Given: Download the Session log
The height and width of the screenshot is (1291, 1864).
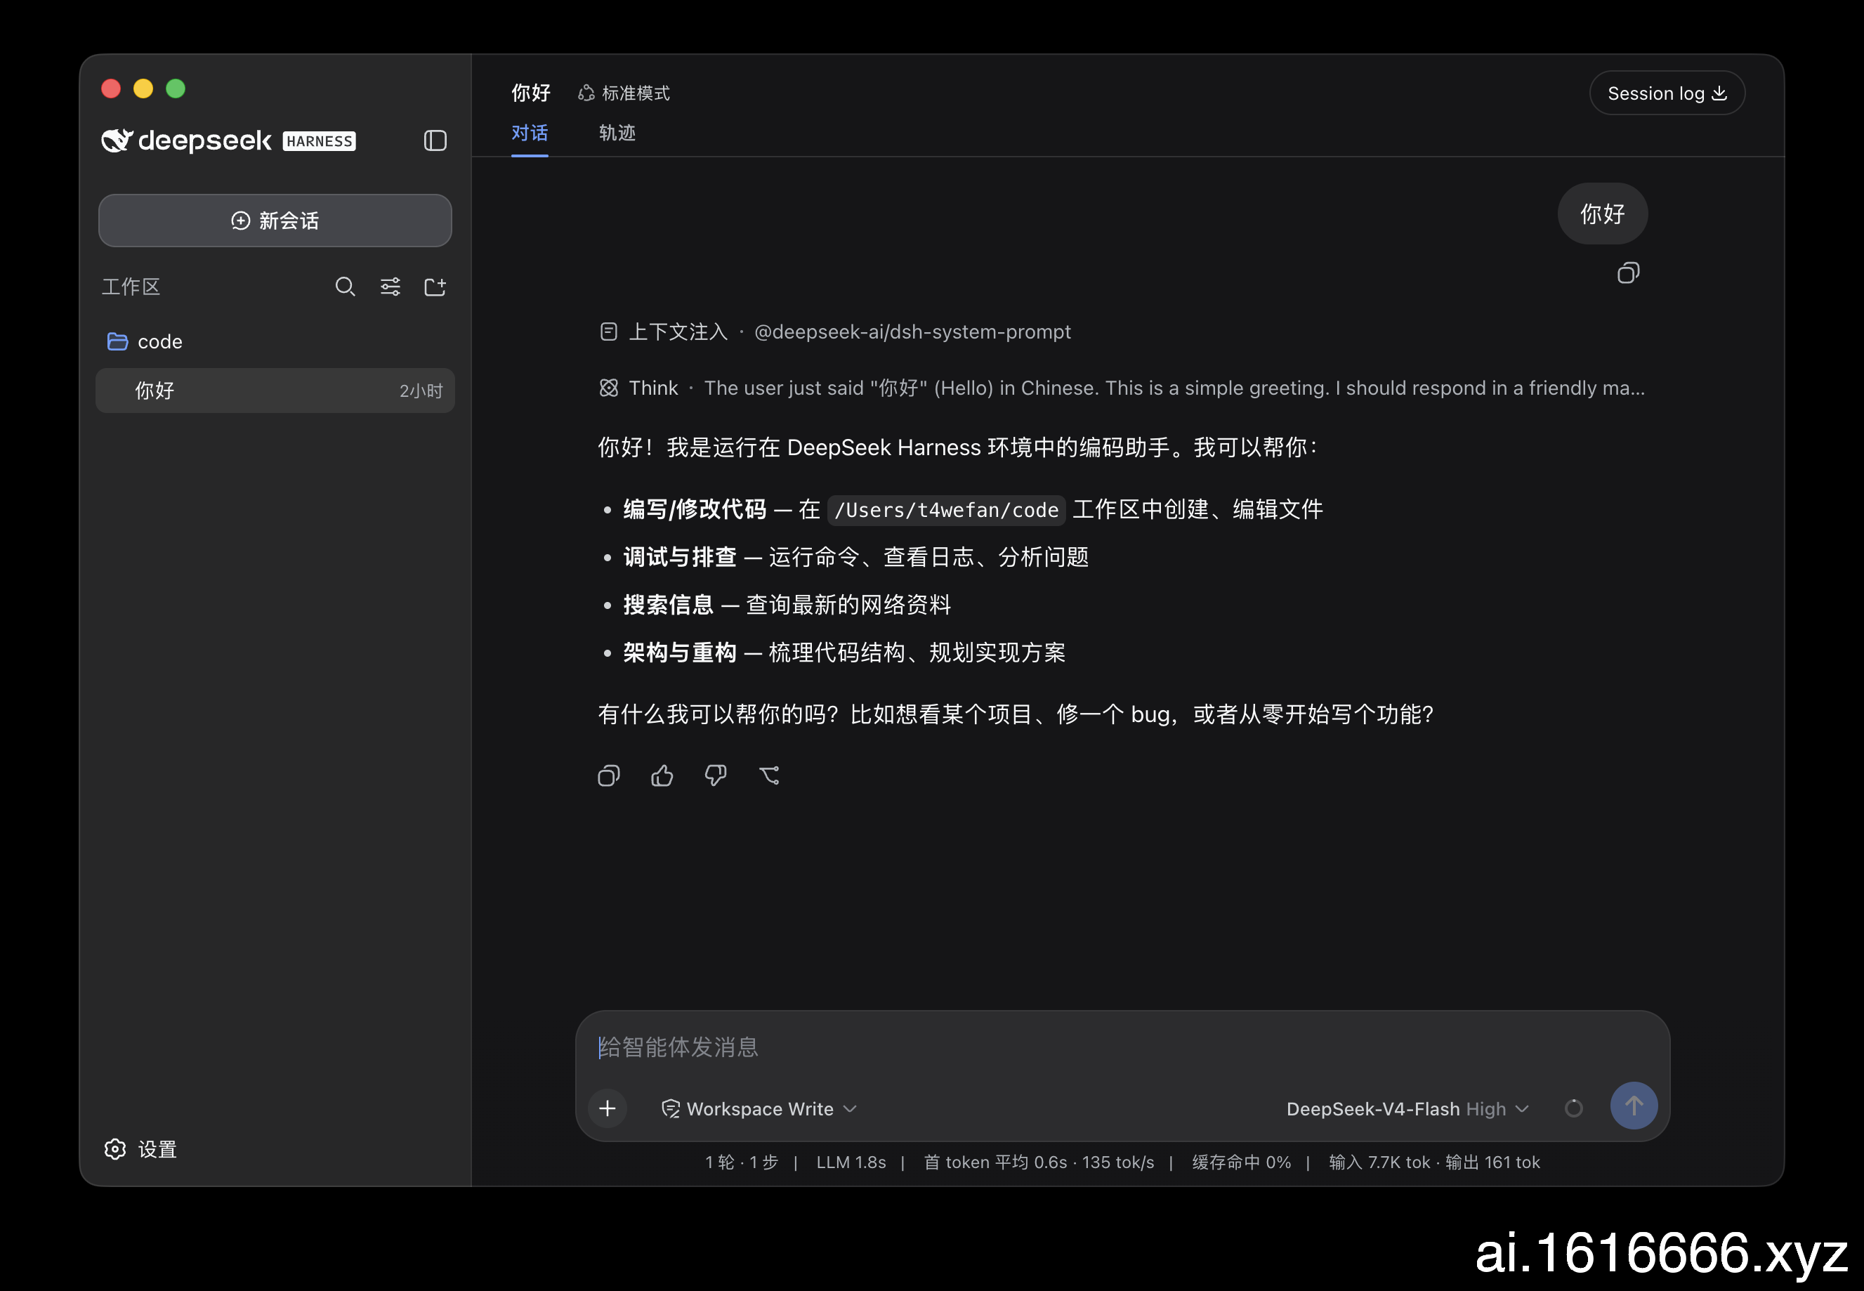Looking at the screenshot, I should tap(1667, 94).
